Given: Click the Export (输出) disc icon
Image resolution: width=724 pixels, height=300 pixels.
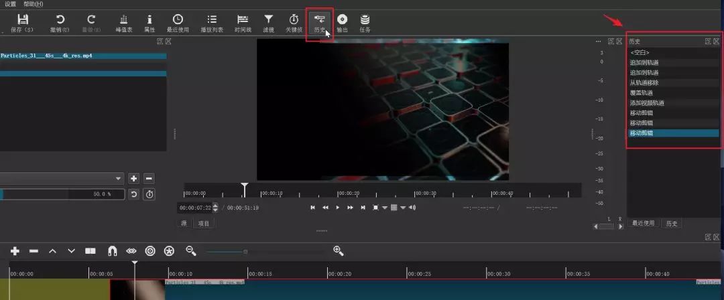Looking at the screenshot, I should click(342, 23).
